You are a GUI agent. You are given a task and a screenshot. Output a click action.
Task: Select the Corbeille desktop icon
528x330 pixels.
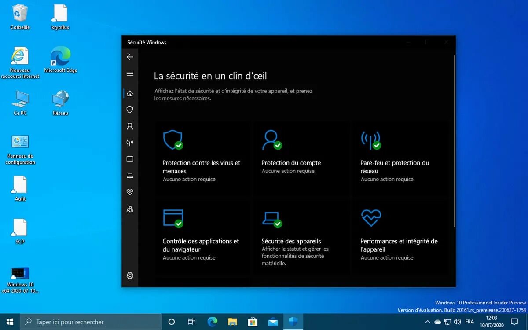(x=20, y=18)
